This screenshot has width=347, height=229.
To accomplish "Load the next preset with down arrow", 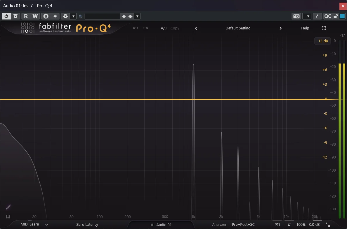I will [x=131, y=16].
